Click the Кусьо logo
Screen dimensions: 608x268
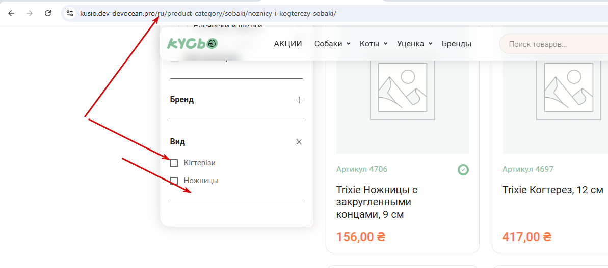pos(192,44)
